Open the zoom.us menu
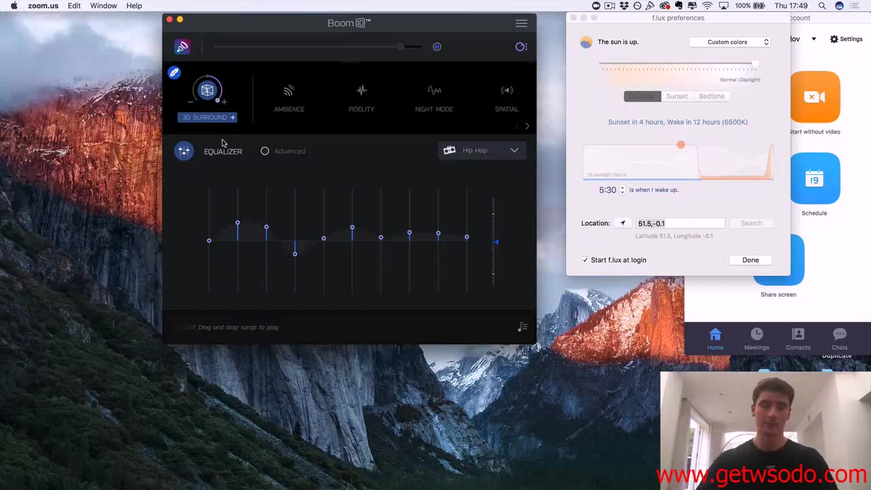 43,5
